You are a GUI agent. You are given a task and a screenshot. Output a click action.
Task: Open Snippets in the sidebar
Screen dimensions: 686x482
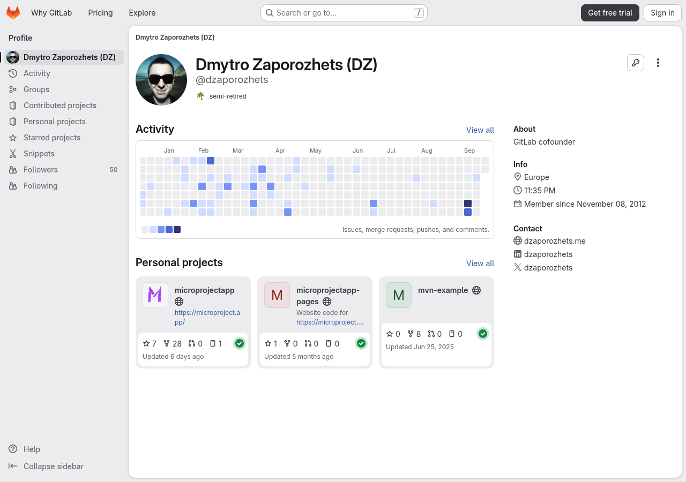point(64,154)
